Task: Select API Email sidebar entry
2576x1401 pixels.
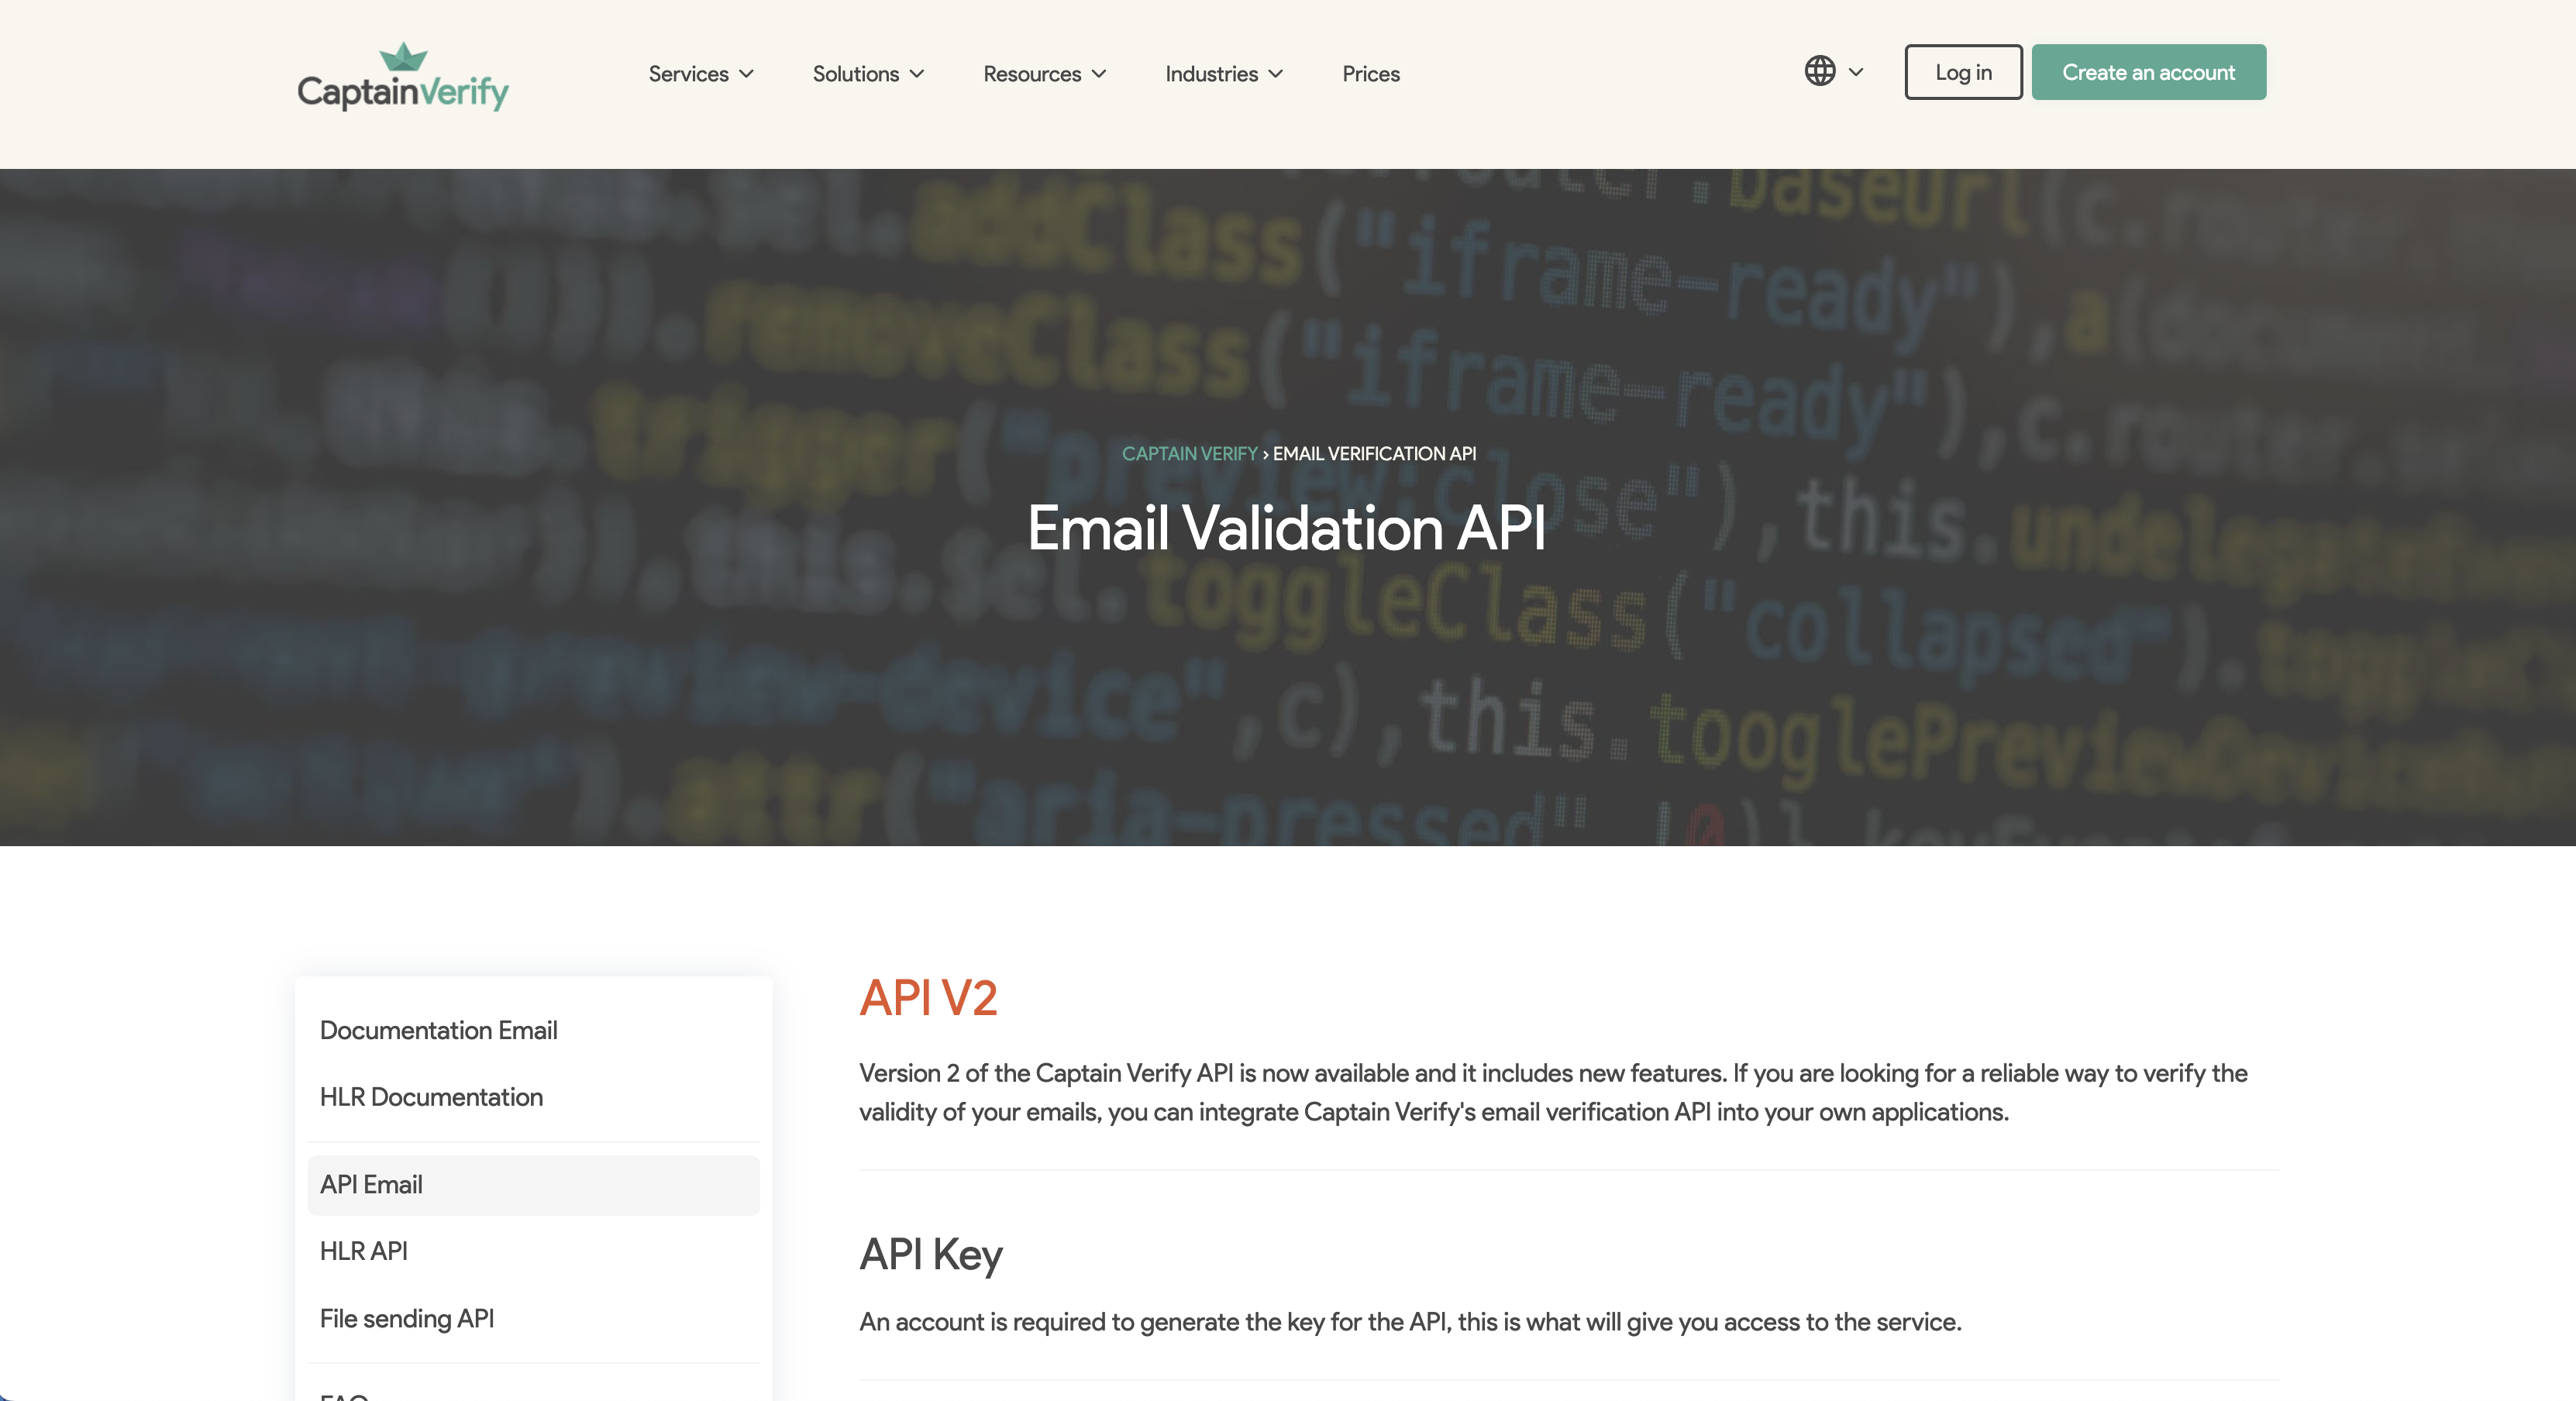Action: pos(533,1185)
